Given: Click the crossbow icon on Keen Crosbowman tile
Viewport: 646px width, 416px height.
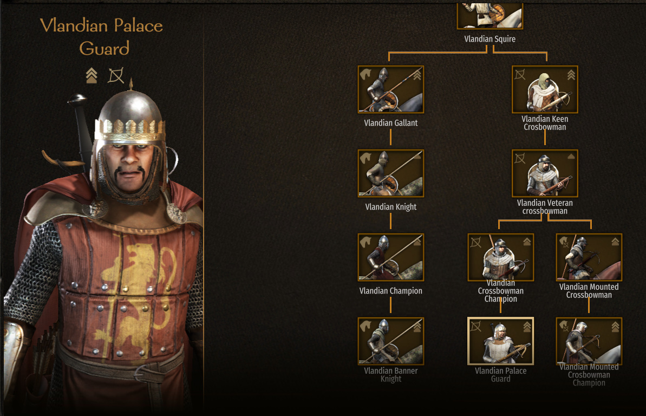Looking at the screenshot, I should (x=520, y=74).
